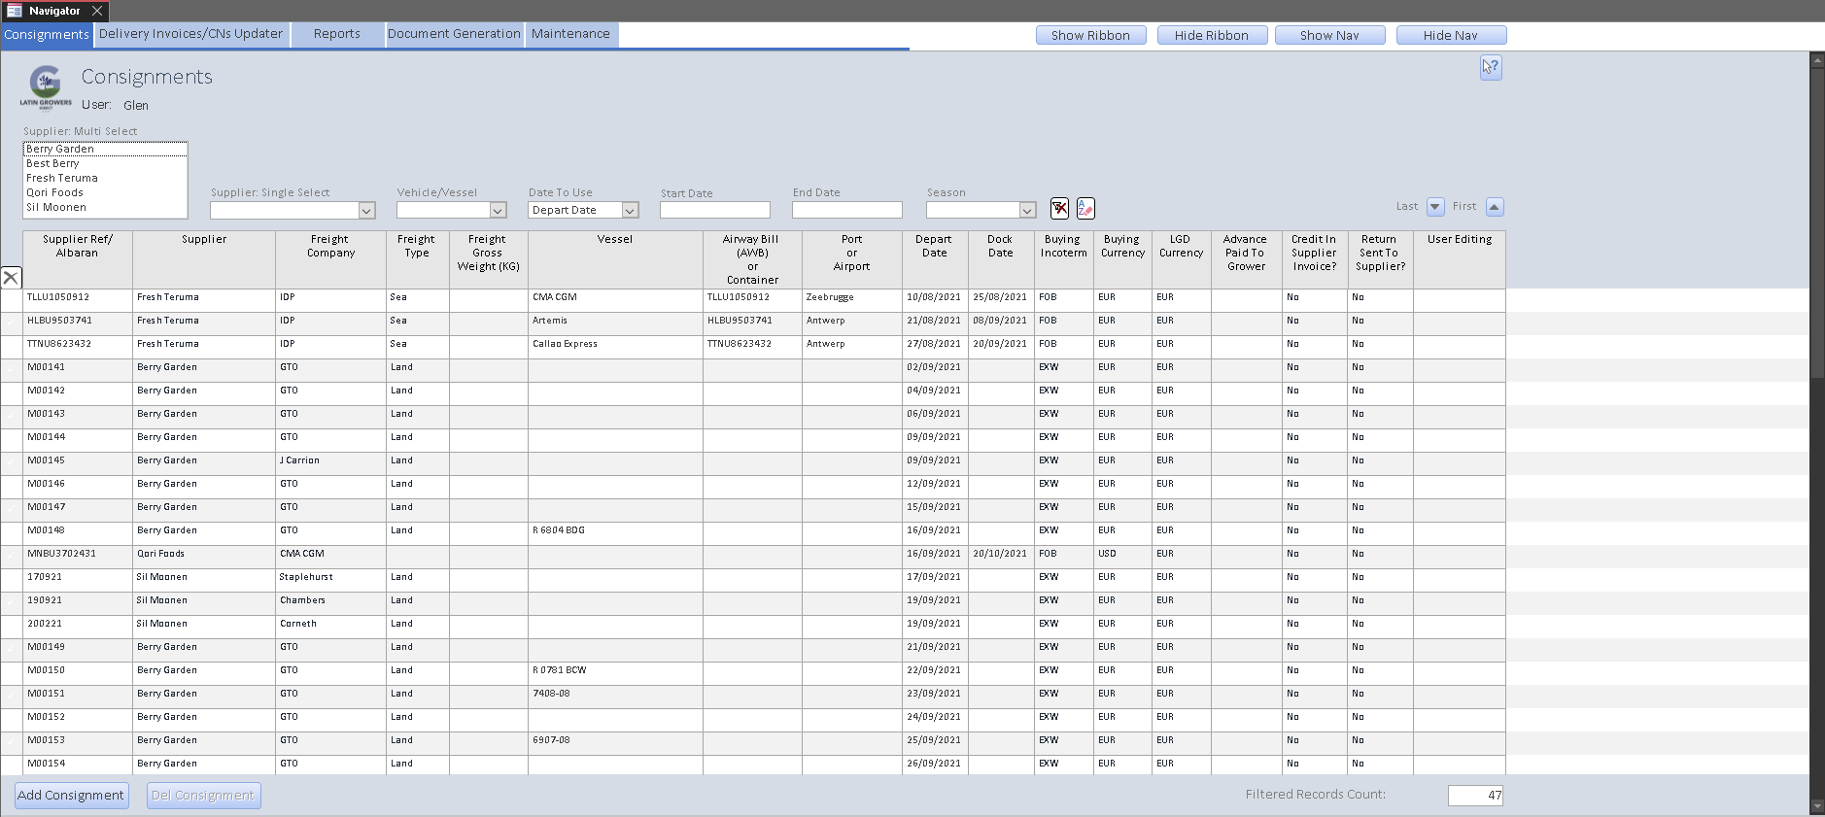Click the X icon beside table header
This screenshot has width=1825, height=817.
(11, 278)
